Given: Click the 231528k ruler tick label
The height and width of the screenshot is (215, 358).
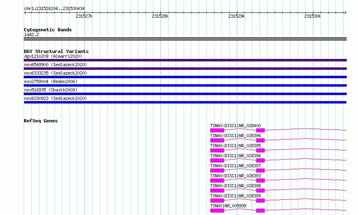Looking at the screenshot, I should point(160,16).
